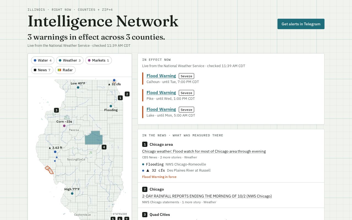Open the Pike Flood Warning link
Viewport: 352px width, 220px height.
pos(161,93)
